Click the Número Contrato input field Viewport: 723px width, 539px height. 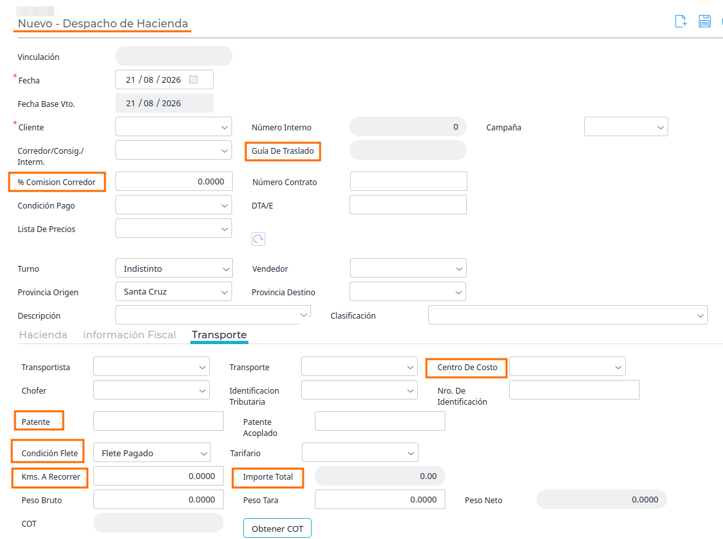click(409, 181)
